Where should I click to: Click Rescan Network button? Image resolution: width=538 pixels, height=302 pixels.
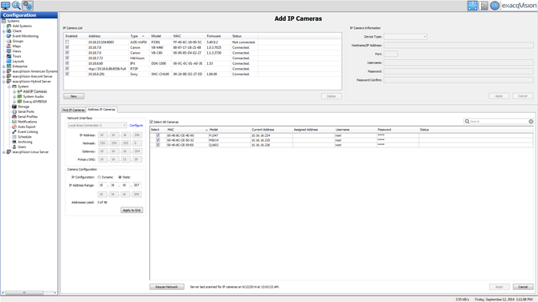167,287
